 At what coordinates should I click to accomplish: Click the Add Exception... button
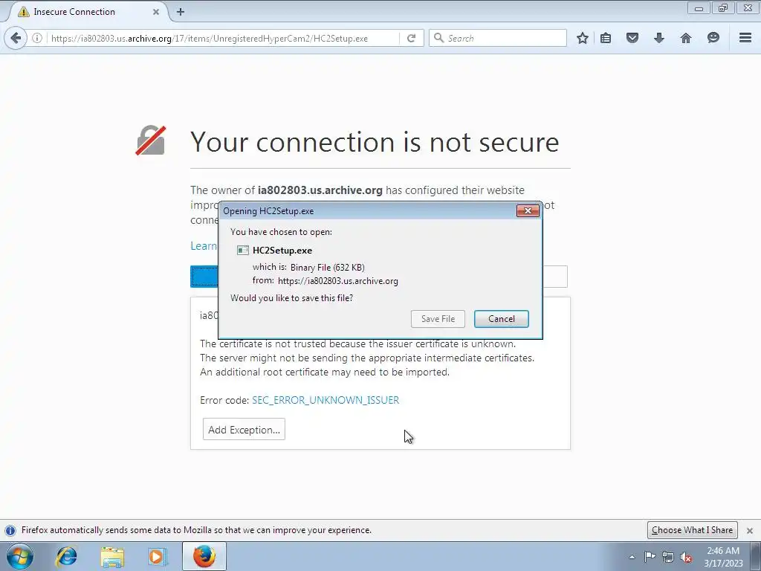(244, 430)
